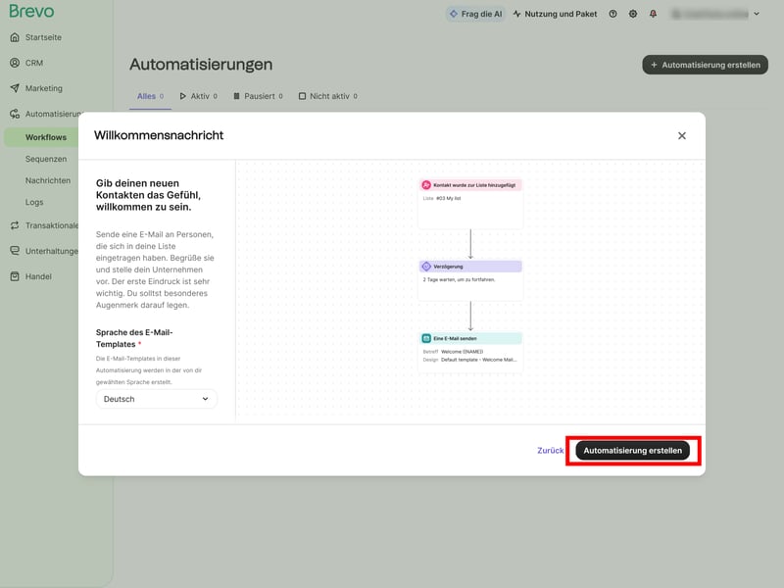This screenshot has width=784, height=588.
Task: Click the Startseite home icon
Action: [x=15, y=37]
